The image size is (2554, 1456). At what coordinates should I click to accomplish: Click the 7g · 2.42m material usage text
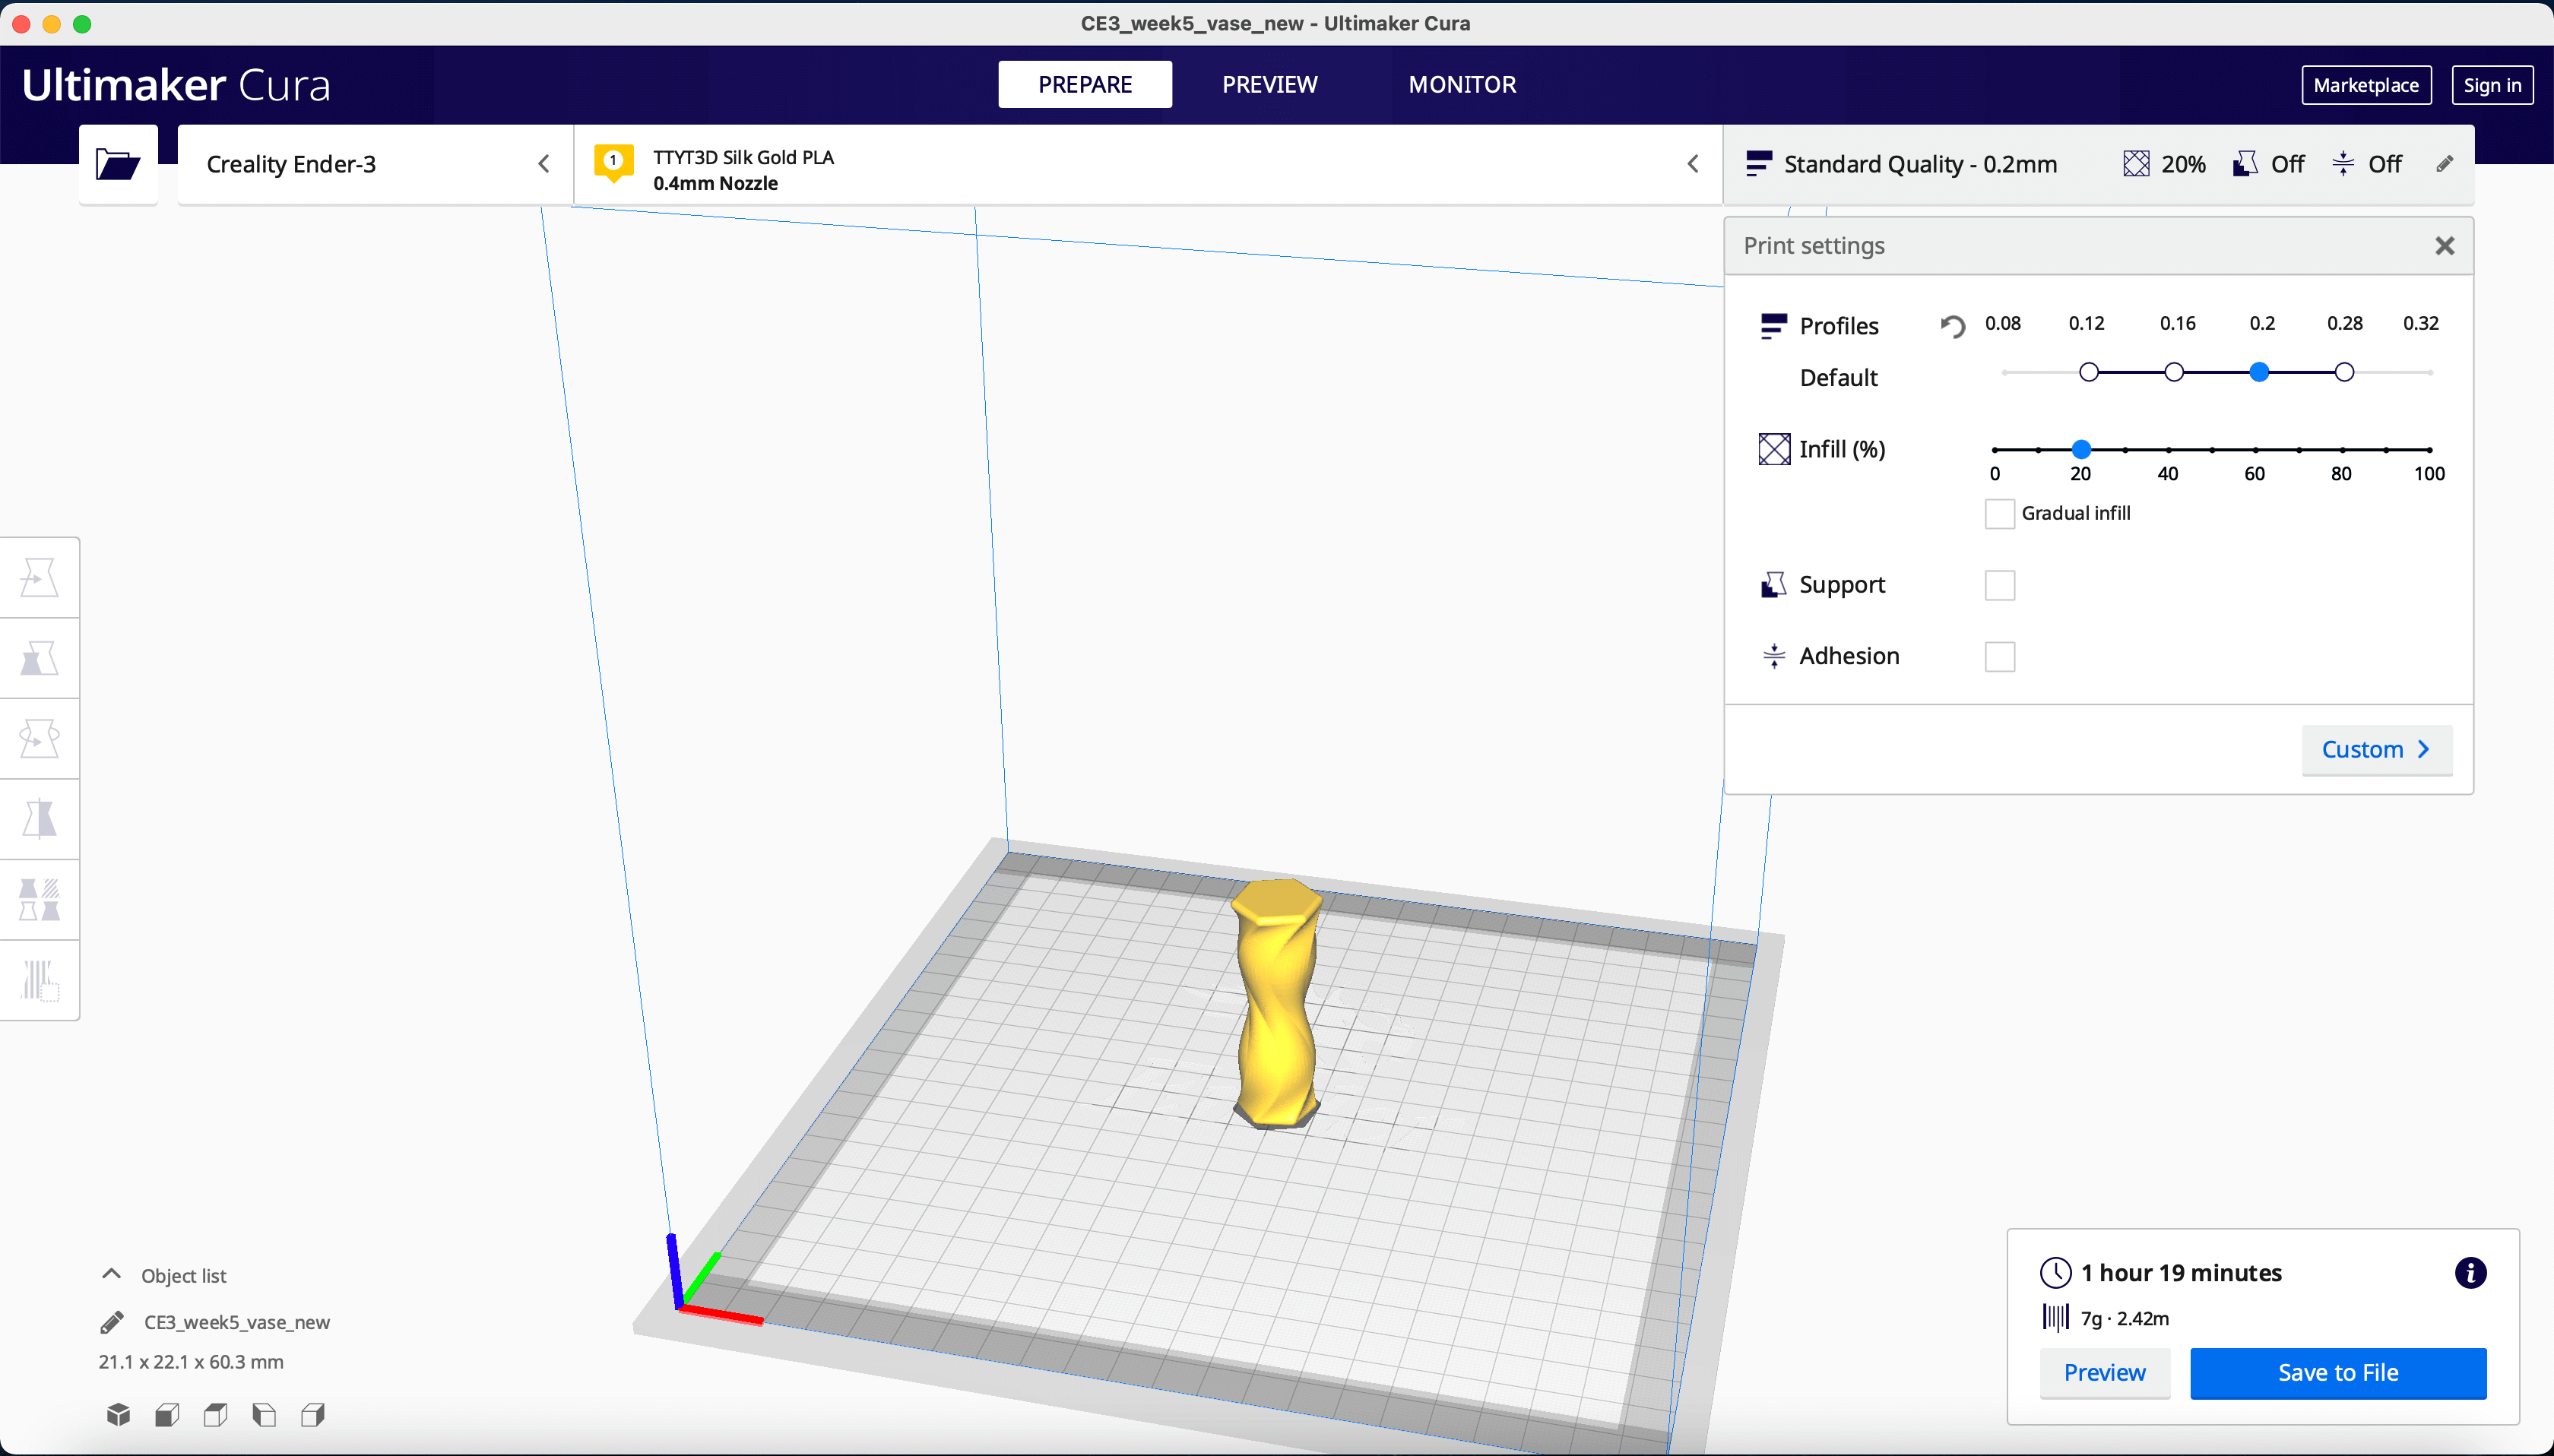[2125, 1318]
